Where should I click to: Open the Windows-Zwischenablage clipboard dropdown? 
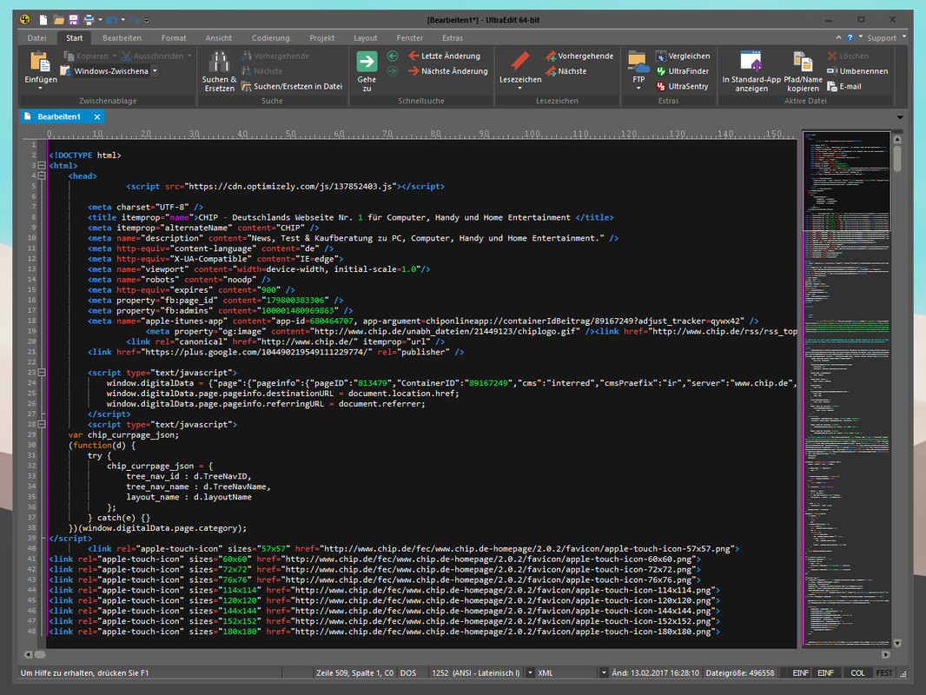pos(155,71)
